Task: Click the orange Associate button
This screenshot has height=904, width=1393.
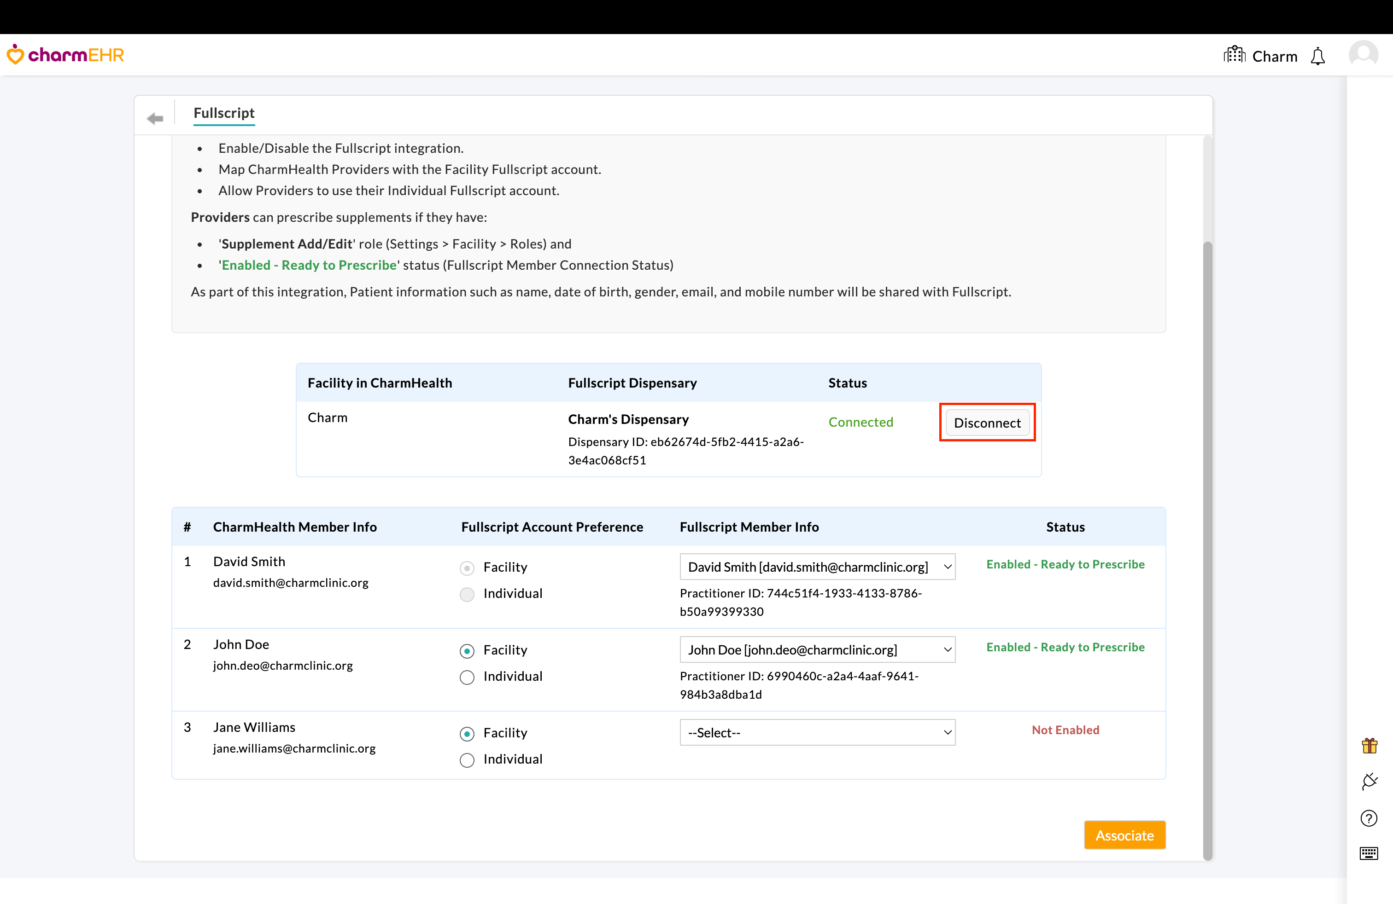Action: [x=1124, y=835]
